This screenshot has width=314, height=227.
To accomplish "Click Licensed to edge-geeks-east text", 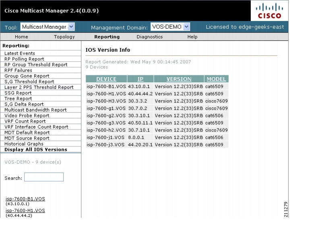I will [245, 27].
